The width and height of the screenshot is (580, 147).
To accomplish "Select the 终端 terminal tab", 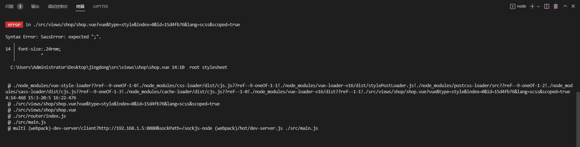I will 80,6.
